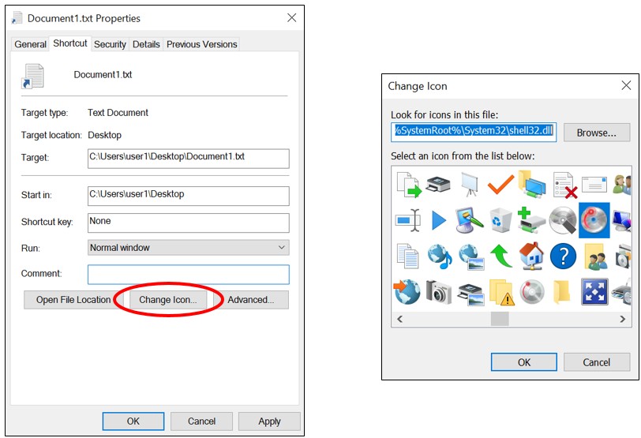Screen dimensions: 641x438
Task: Click Apply in Properties dialog
Action: click(x=269, y=421)
